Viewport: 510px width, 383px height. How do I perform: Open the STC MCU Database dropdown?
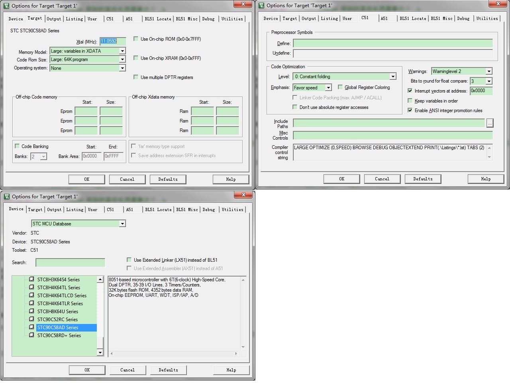(123, 224)
